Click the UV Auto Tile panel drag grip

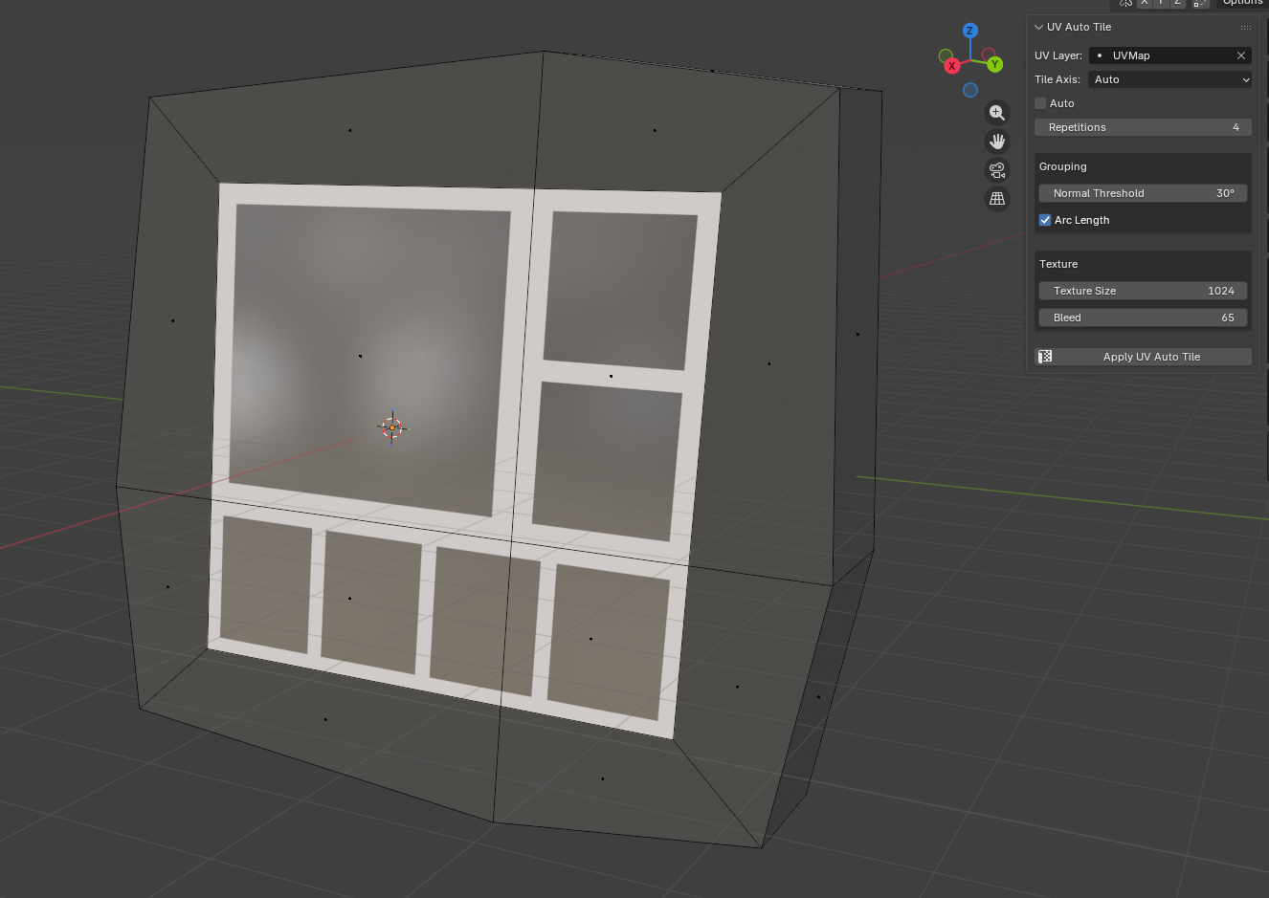pyautogui.click(x=1245, y=27)
